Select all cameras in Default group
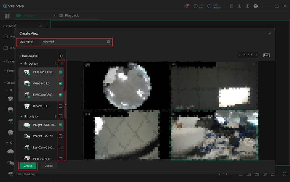290x182 pixels. 60,64
